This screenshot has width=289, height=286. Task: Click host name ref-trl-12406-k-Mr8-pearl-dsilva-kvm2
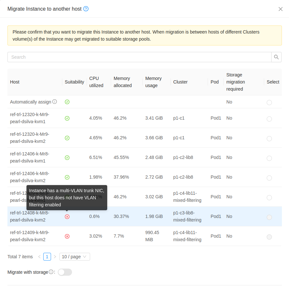(29, 177)
